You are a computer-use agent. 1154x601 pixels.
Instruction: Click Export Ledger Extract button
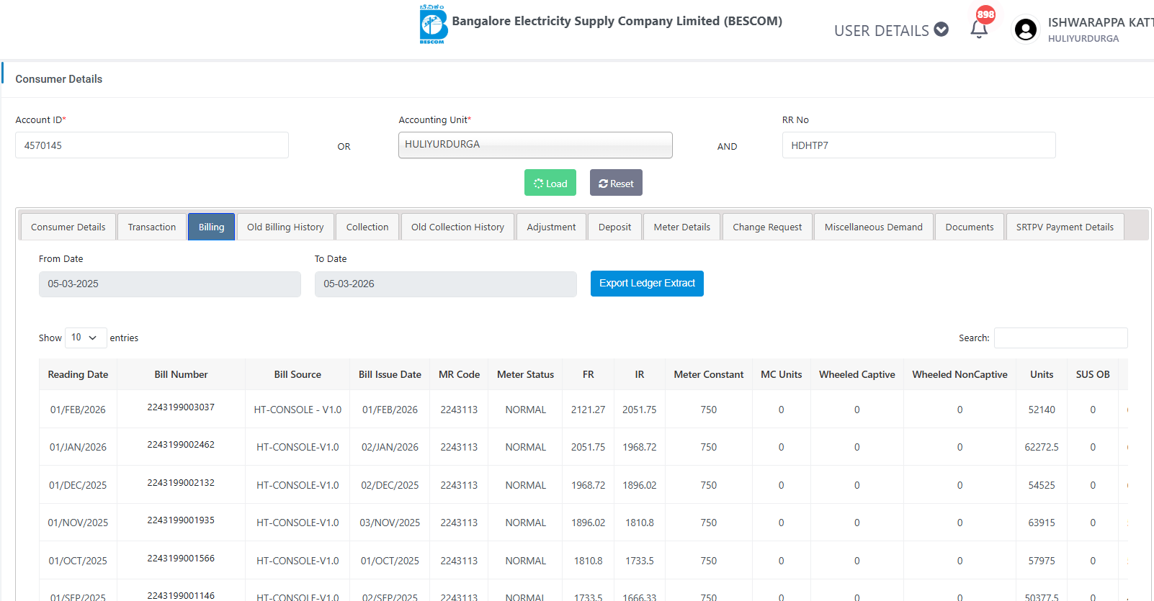[x=646, y=284]
